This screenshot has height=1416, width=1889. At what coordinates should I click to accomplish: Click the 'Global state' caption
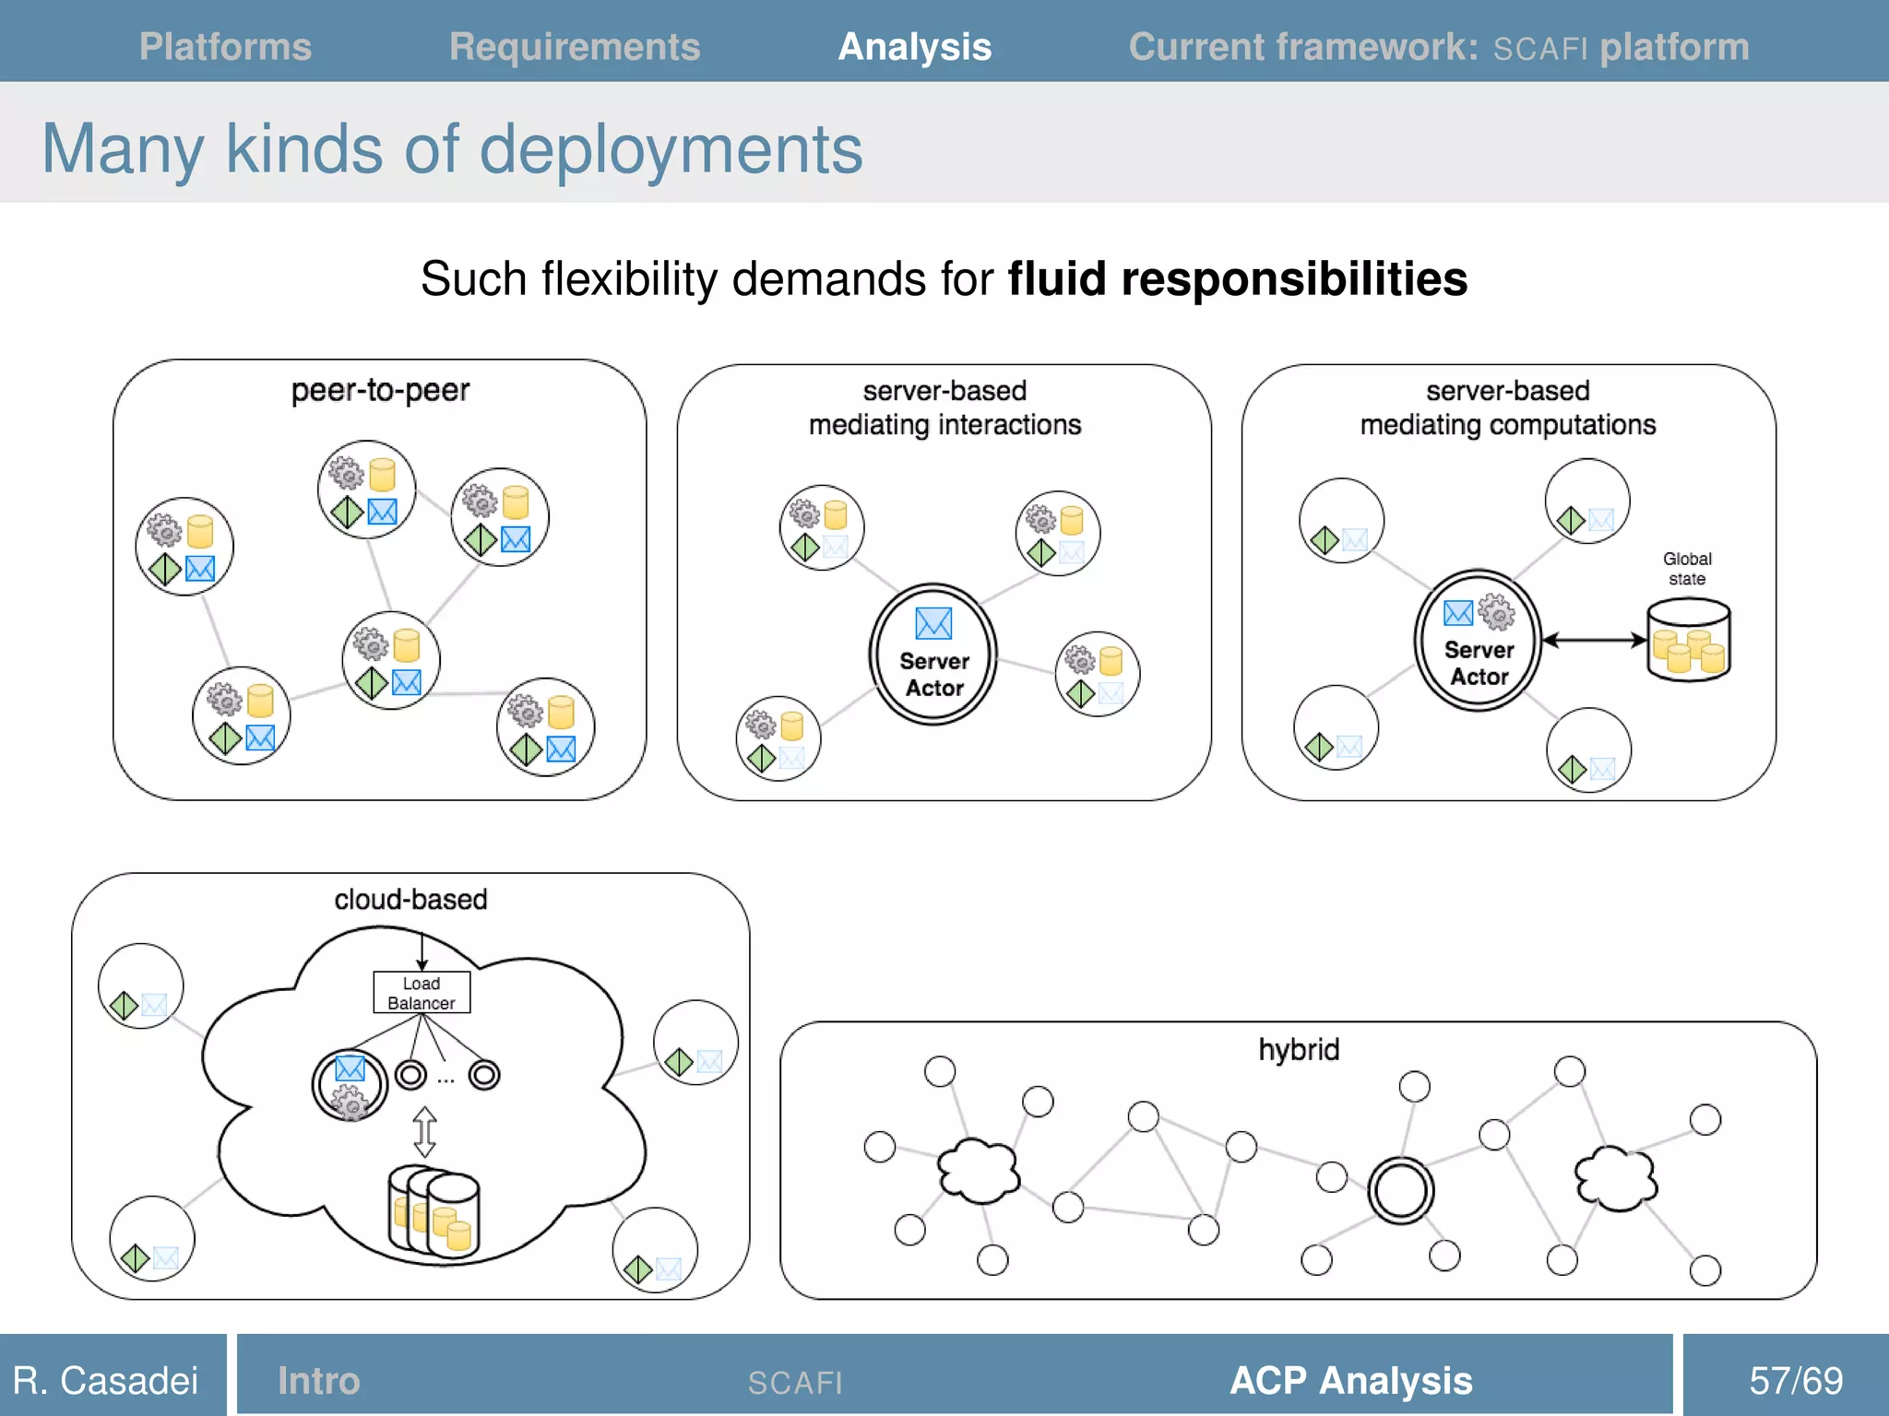click(x=1687, y=569)
